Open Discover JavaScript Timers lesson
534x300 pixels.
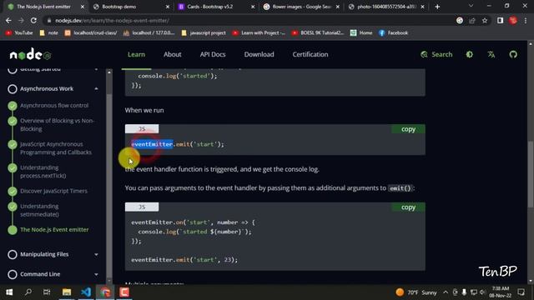53,191
